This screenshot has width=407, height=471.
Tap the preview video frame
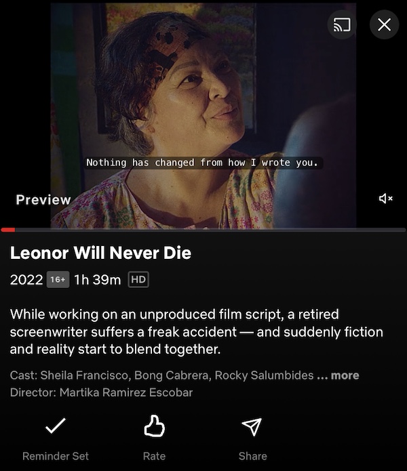(203, 116)
